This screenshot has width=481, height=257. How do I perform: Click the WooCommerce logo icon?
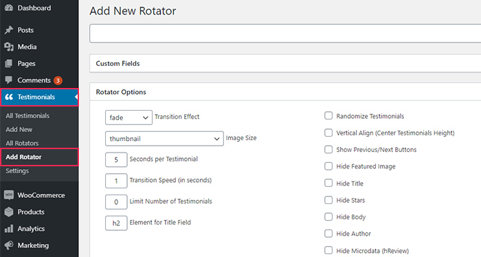pos(9,195)
